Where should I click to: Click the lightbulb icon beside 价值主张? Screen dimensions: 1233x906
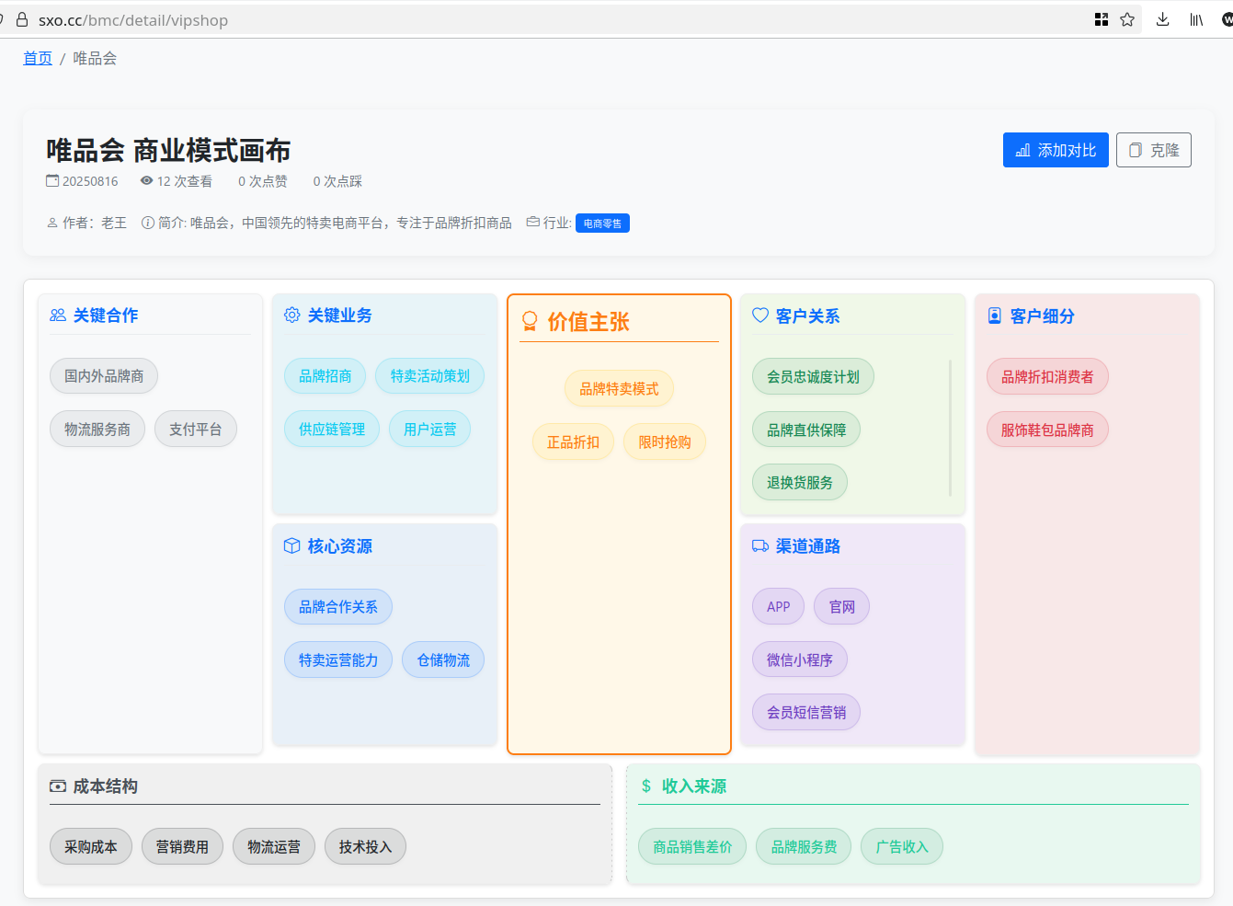(x=530, y=321)
